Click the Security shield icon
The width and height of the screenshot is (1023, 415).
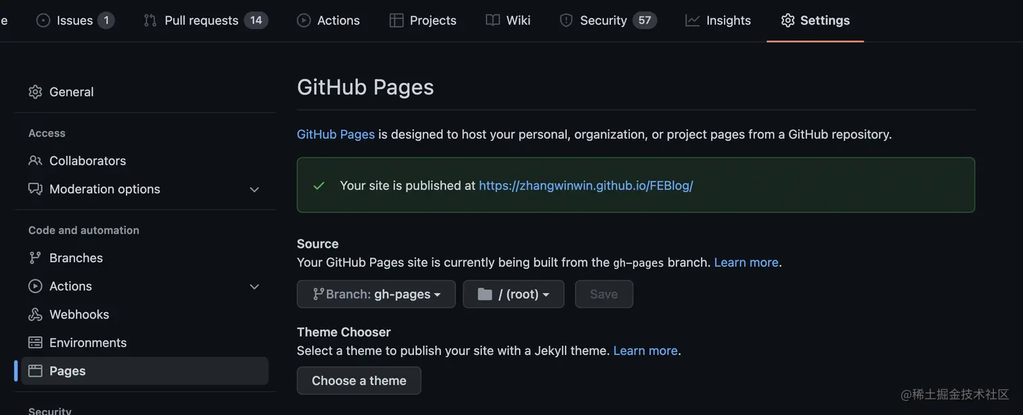coord(566,20)
